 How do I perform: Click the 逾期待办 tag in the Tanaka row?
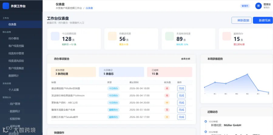[x=113, y=117]
